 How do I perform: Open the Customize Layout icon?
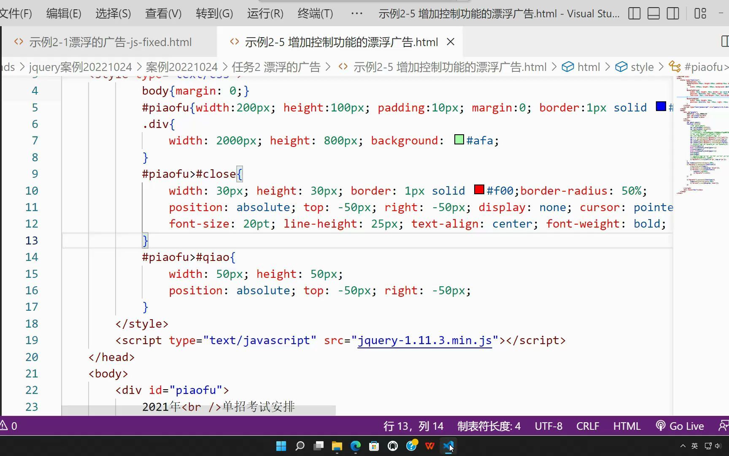click(x=700, y=14)
